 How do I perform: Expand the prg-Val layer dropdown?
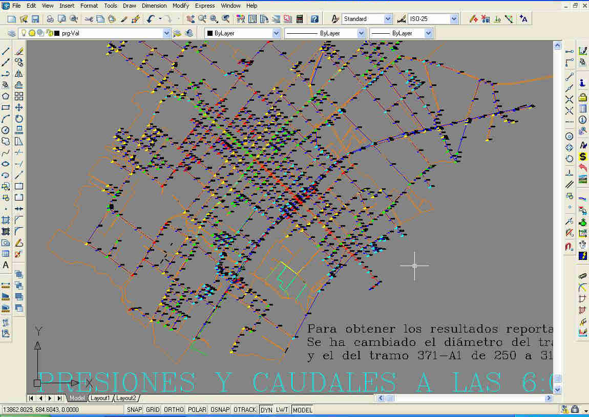coord(166,33)
